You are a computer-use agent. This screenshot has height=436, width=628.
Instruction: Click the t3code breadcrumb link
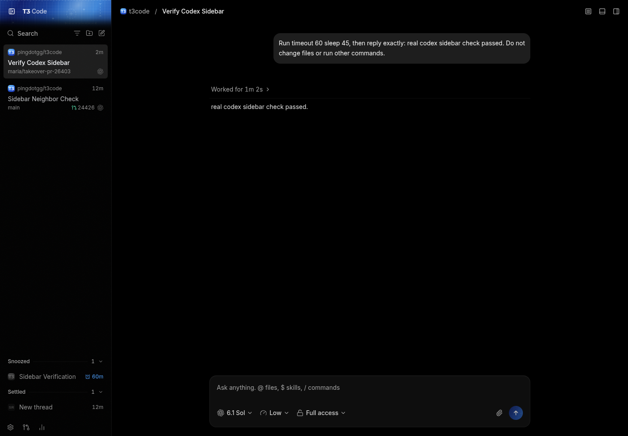click(135, 11)
